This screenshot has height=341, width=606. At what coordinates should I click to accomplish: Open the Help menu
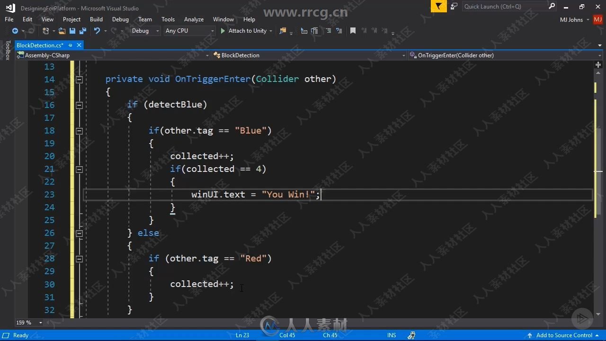(249, 19)
